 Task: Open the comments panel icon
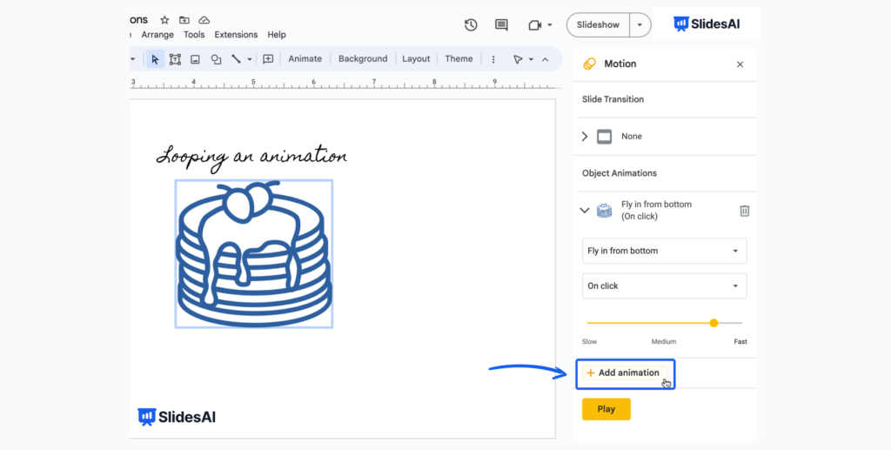point(501,24)
